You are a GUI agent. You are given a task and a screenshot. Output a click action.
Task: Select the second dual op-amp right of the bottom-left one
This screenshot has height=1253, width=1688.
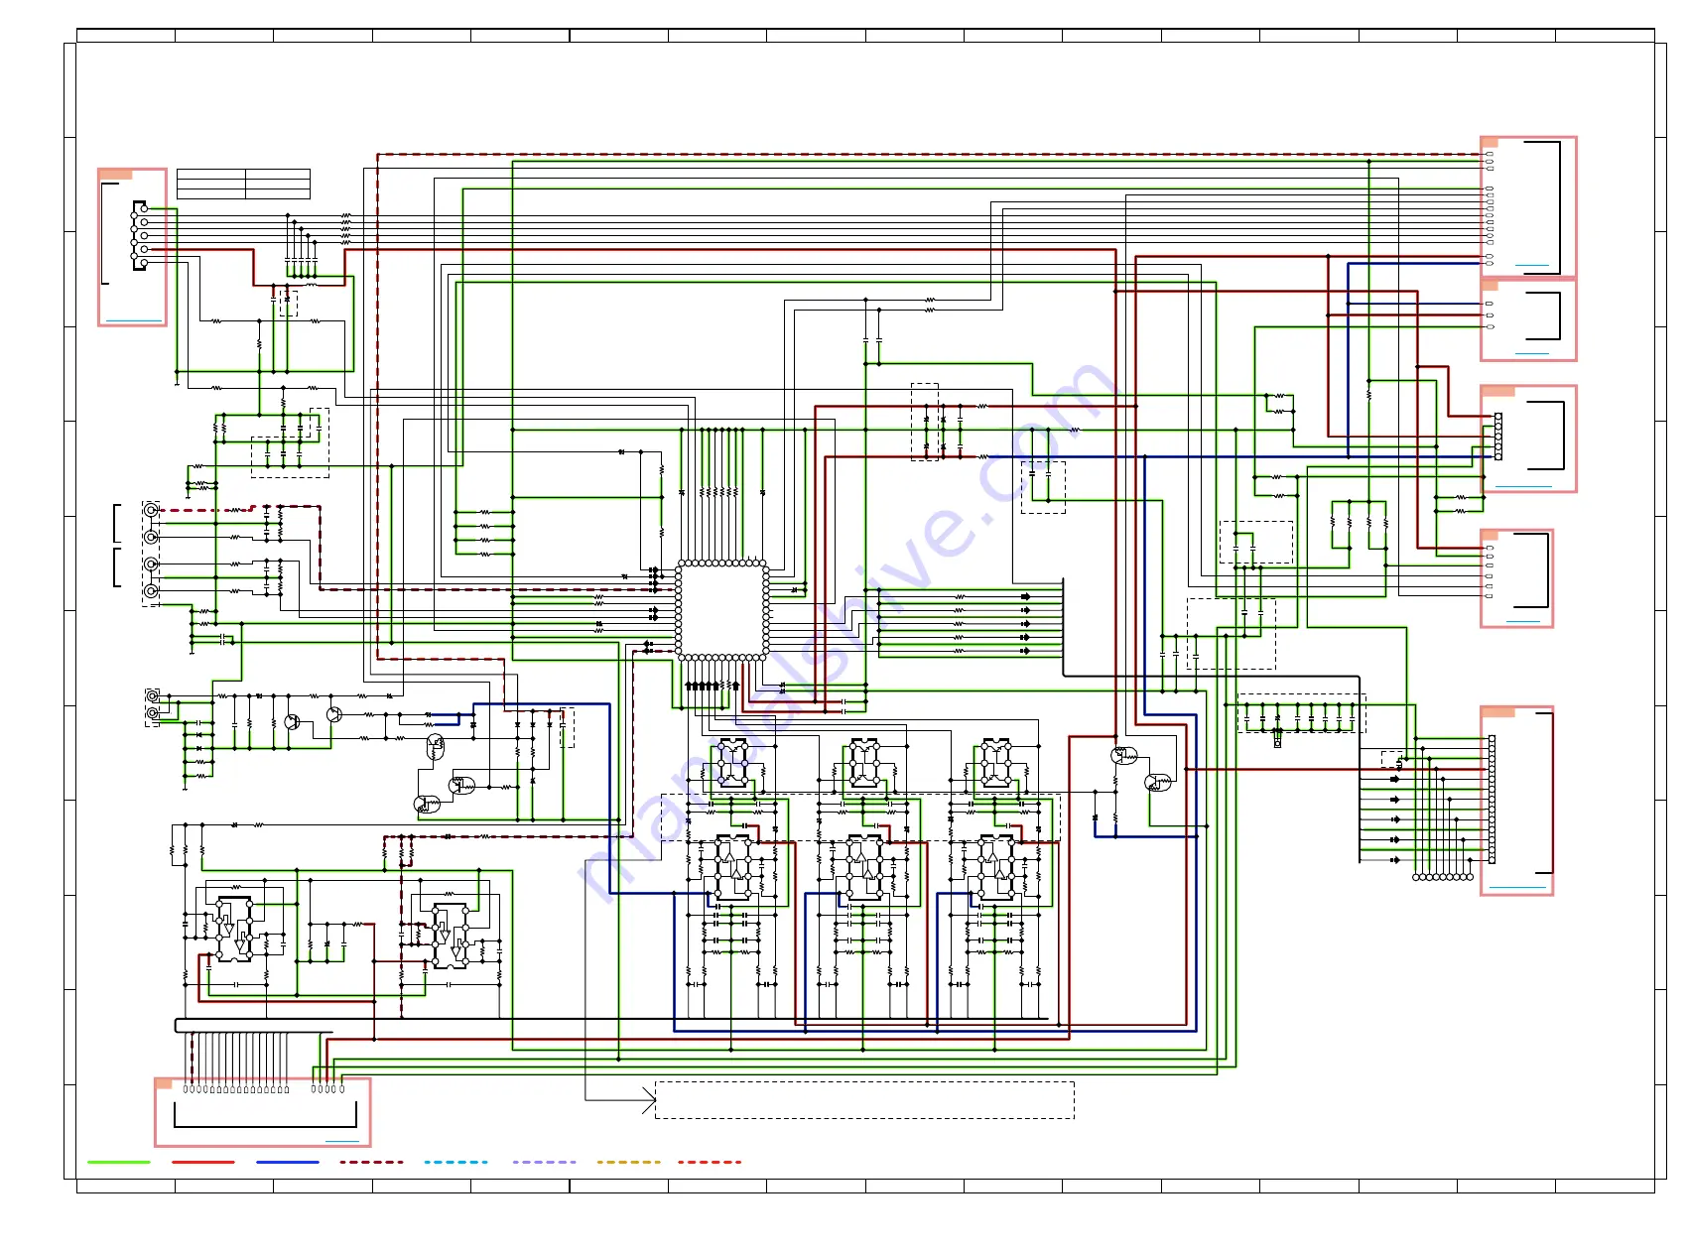[x=451, y=936]
